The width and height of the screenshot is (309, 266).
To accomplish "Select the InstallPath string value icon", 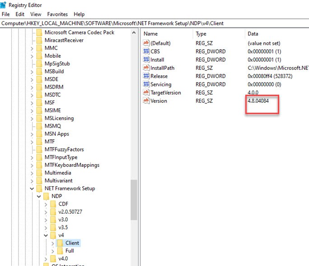I will (x=146, y=68).
